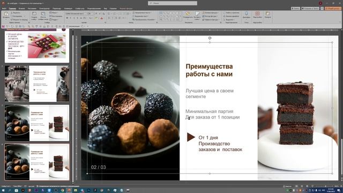The image size is (343, 193).
Task: Open the font color picker
Action: click(102, 18)
